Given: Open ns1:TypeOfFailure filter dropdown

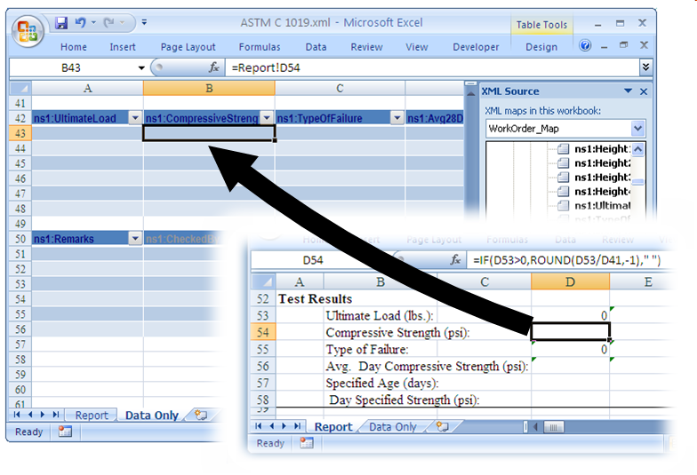Looking at the screenshot, I should 397,118.
